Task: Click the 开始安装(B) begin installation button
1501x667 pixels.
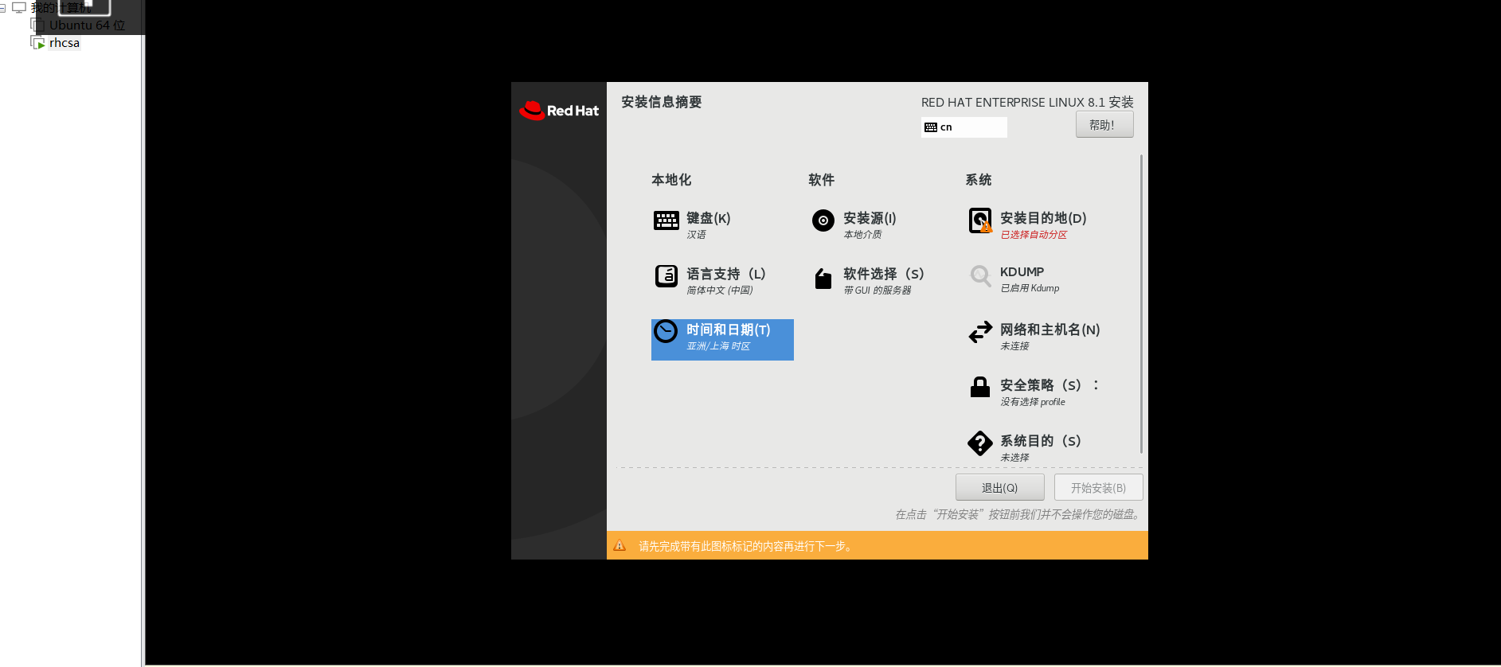Action: [1098, 487]
